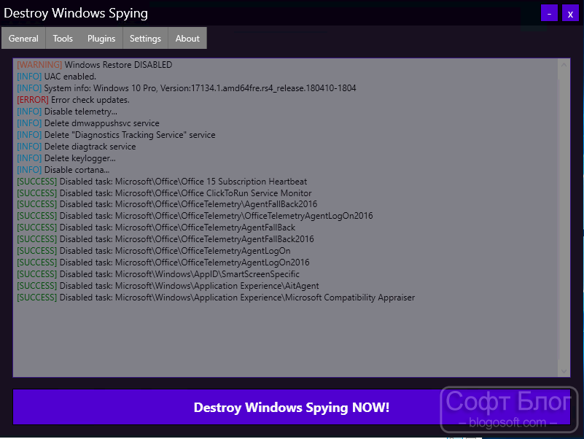
Task: Click the 'Delete diagtrack service' entry
Action: coord(77,146)
